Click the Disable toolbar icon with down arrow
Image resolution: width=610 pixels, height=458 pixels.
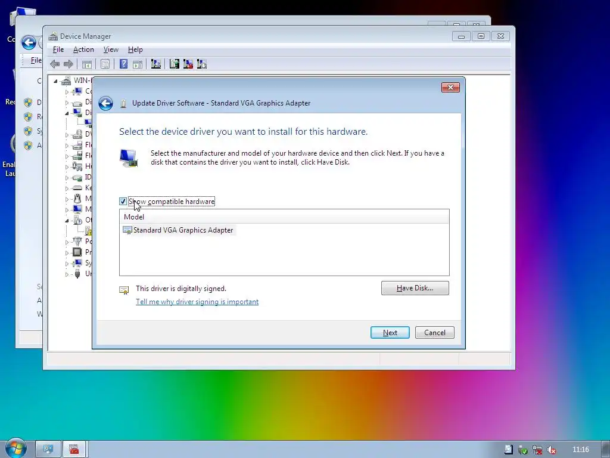(202, 64)
